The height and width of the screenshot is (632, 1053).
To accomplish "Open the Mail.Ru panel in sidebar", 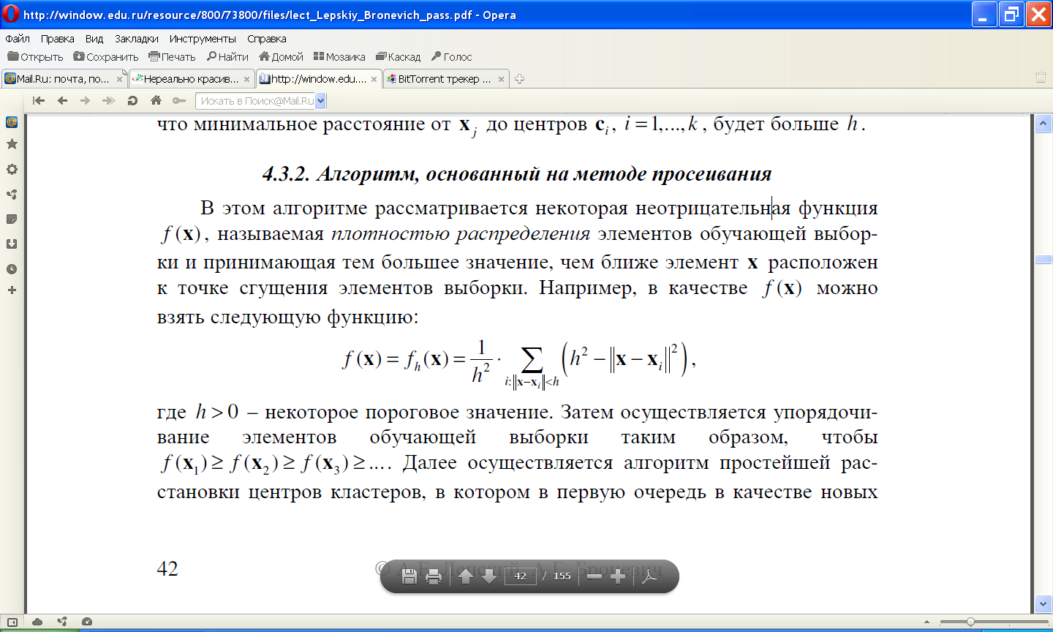I will coord(12,122).
